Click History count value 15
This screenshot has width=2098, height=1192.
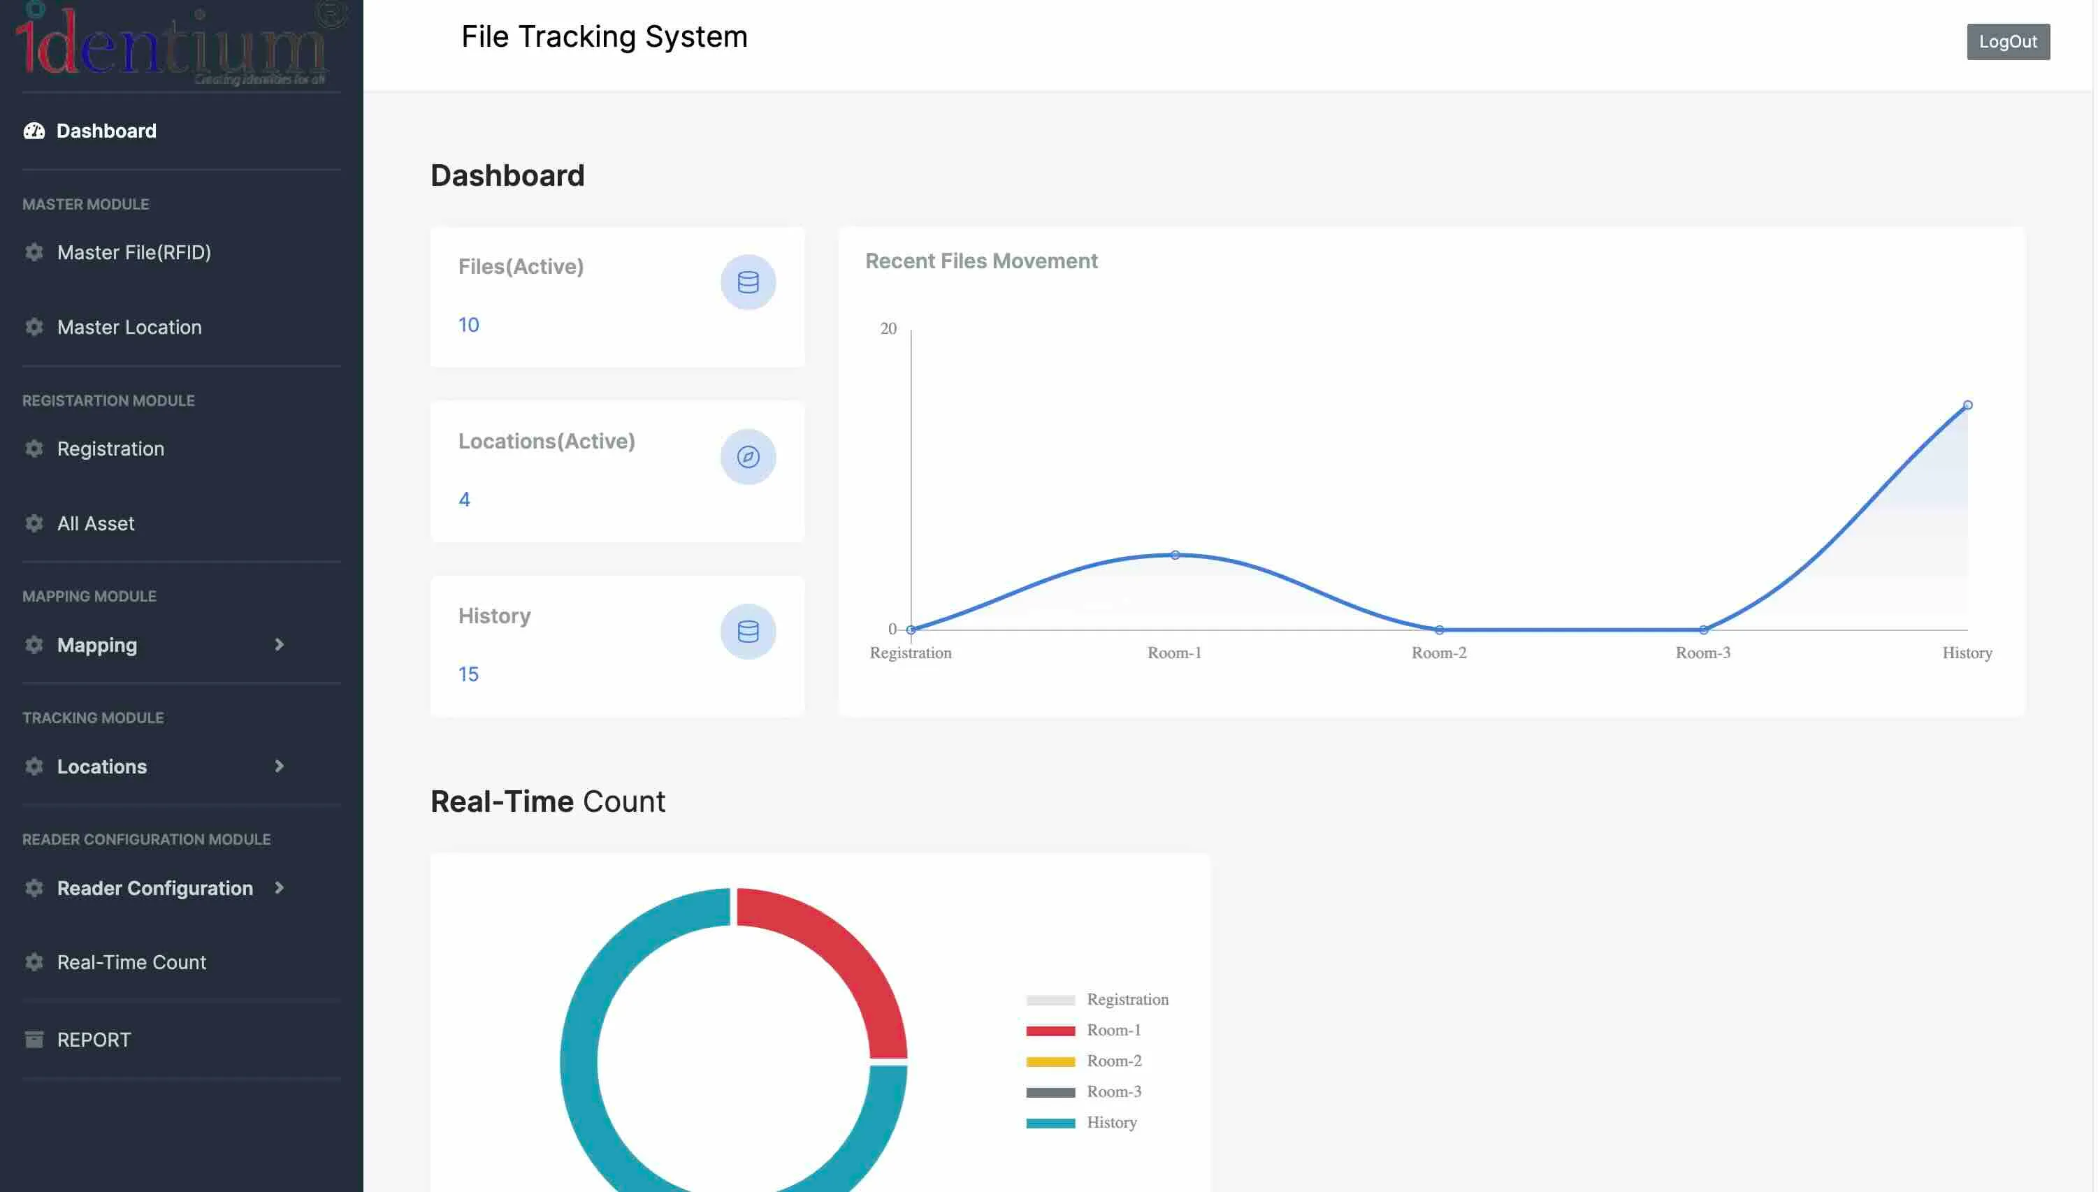click(468, 674)
